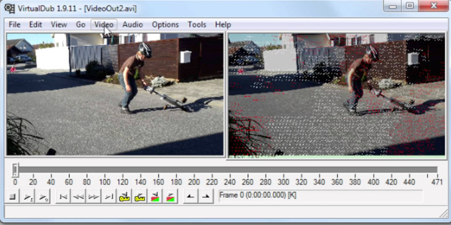Open the Video menu
Image resolution: width=451 pixels, height=225 pixels.
(104, 24)
